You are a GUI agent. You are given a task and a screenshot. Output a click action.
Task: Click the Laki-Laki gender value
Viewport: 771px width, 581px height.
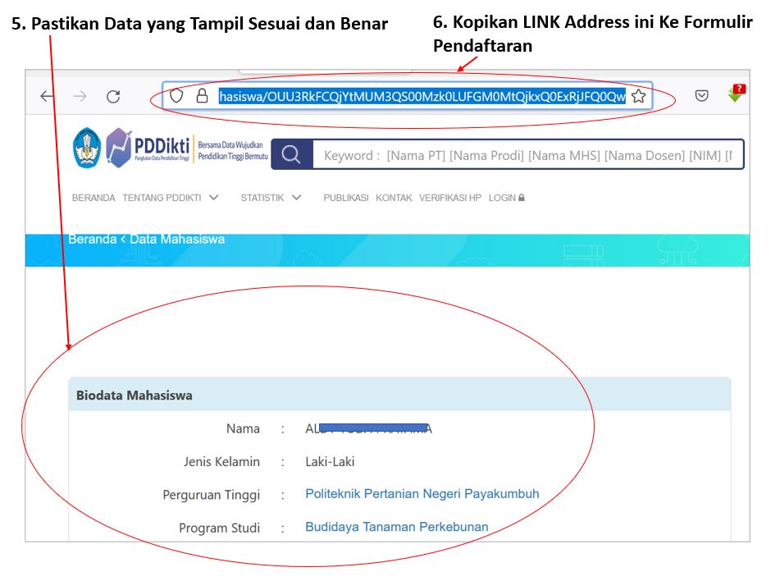coord(330,461)
